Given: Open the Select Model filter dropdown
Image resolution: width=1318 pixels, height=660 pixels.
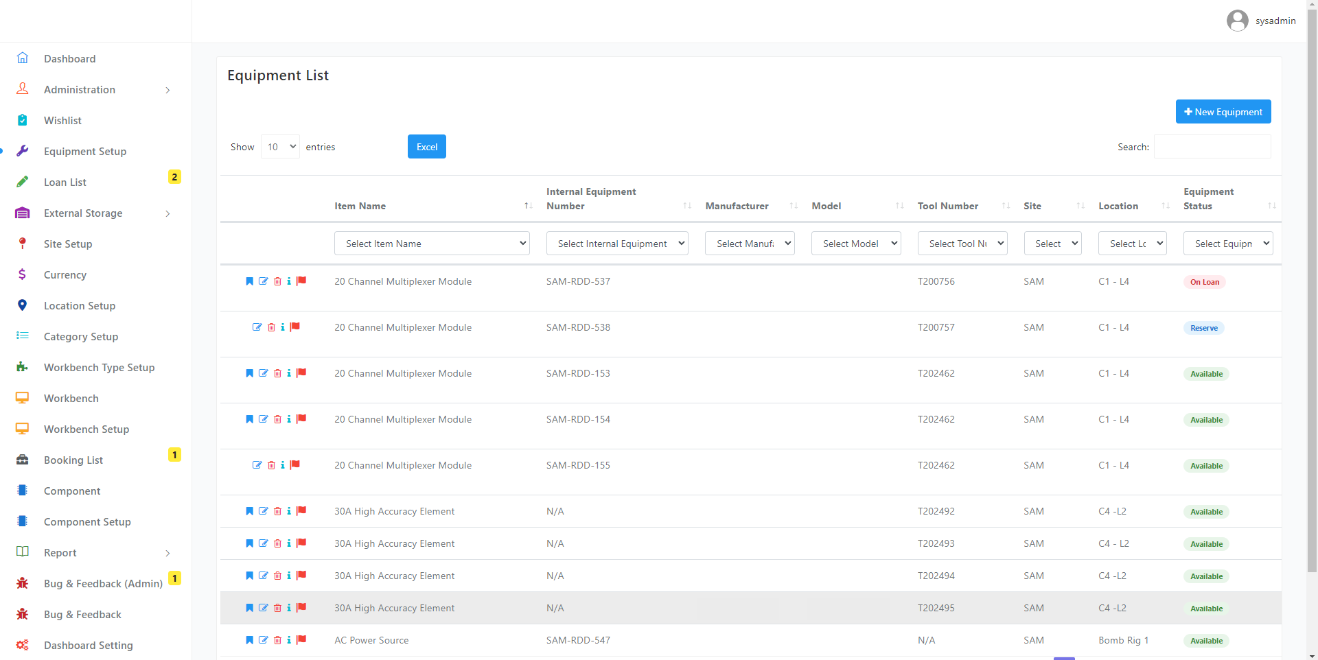Looking at the screenshot, I should click(855, 244).
